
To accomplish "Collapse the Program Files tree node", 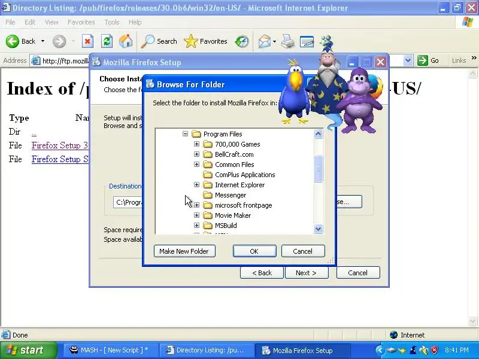I will [185, 133].
